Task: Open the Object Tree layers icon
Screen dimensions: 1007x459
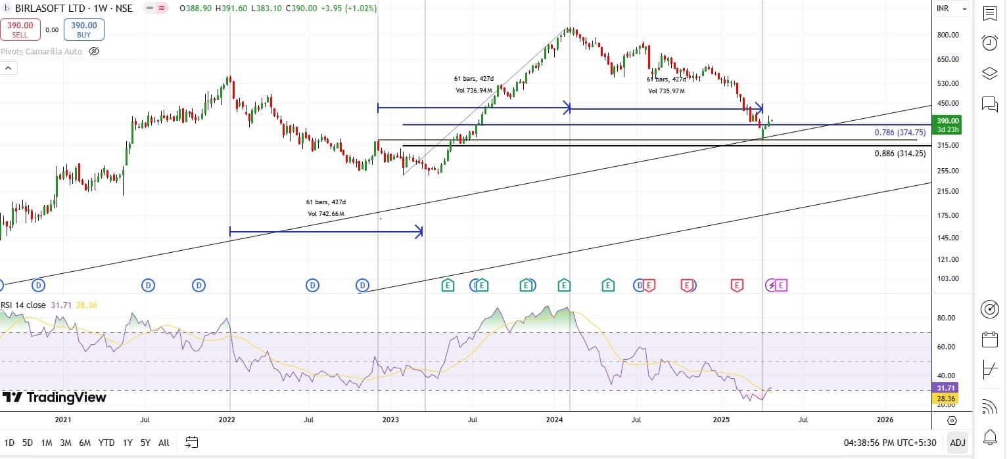Action: (x=989, y=73)
